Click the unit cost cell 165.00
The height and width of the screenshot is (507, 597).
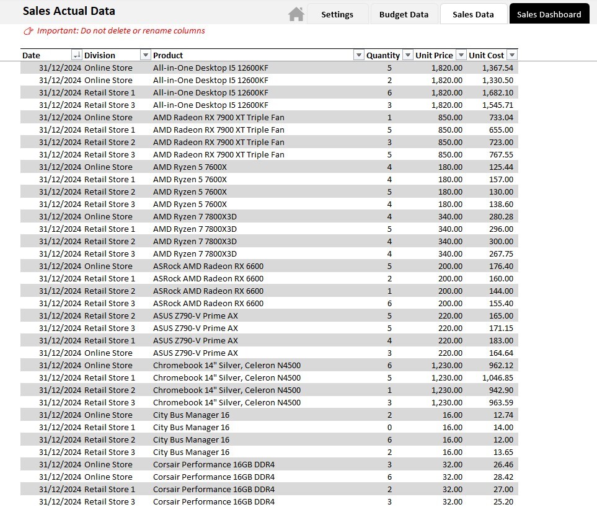[x=501, y=316]
